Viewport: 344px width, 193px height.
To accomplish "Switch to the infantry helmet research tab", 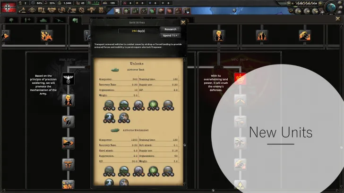I will (x=11, y=20).
